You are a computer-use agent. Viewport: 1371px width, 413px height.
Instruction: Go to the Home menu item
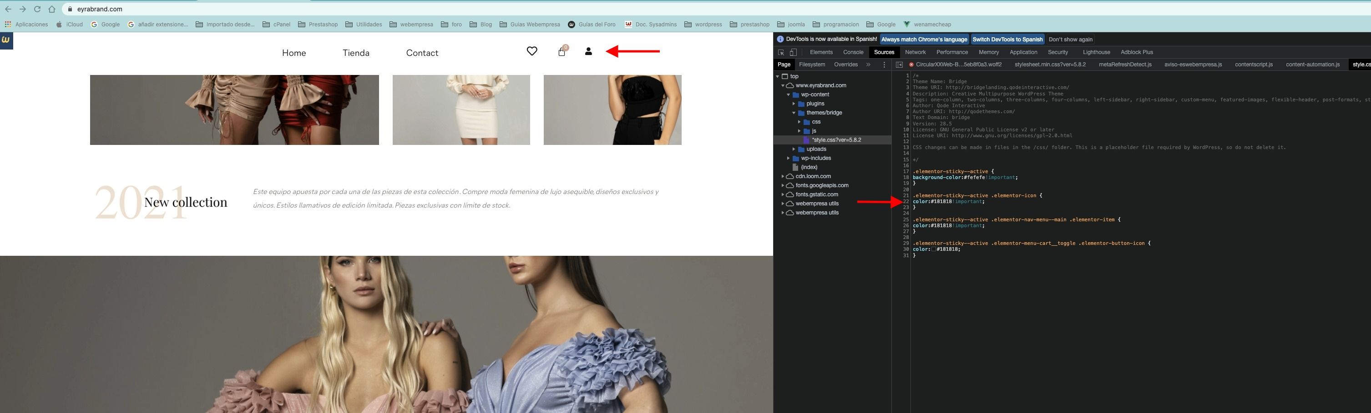294,53
